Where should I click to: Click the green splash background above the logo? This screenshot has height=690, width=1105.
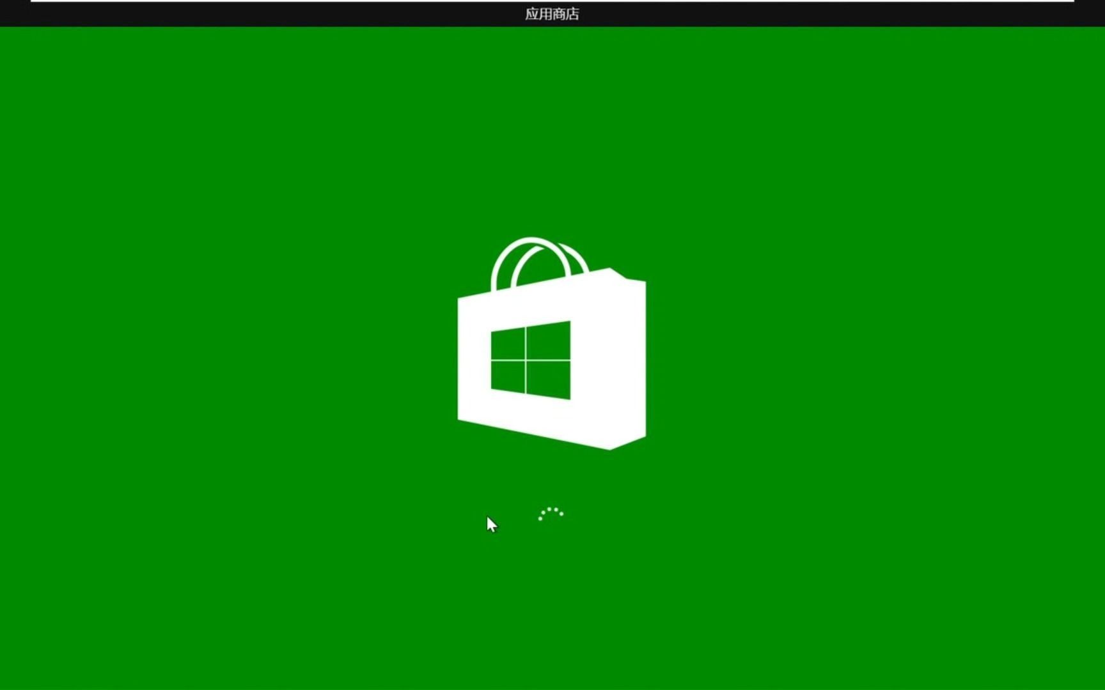(x=550, y=128)
